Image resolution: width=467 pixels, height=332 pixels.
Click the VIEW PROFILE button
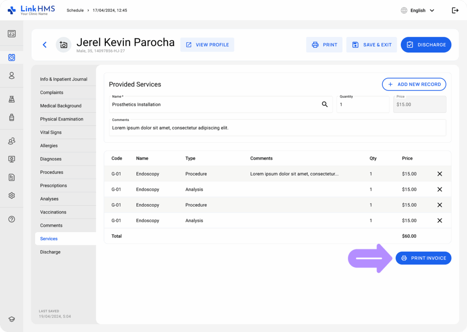[208, 45]
